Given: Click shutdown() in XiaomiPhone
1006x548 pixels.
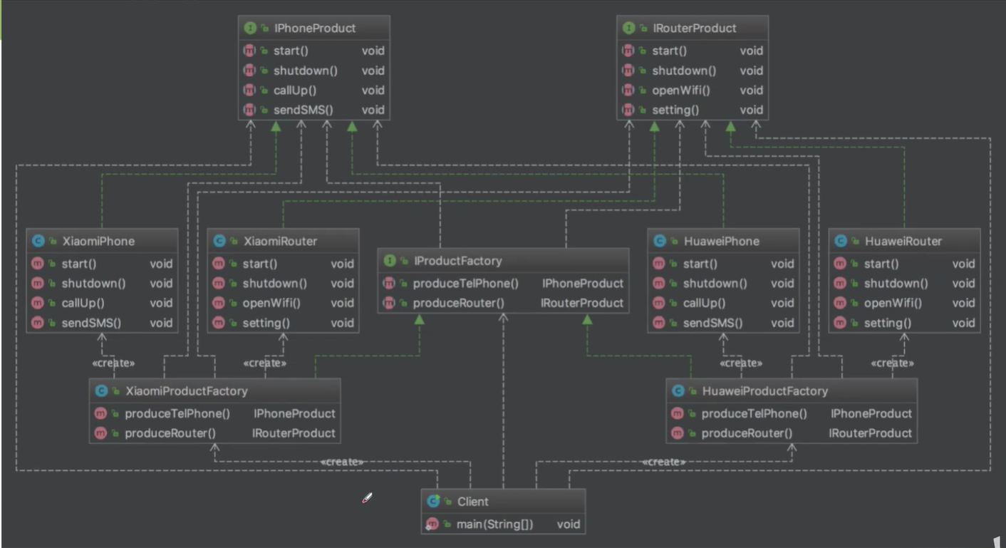Looking at the screenshot, I should click(x=93, y=284).
